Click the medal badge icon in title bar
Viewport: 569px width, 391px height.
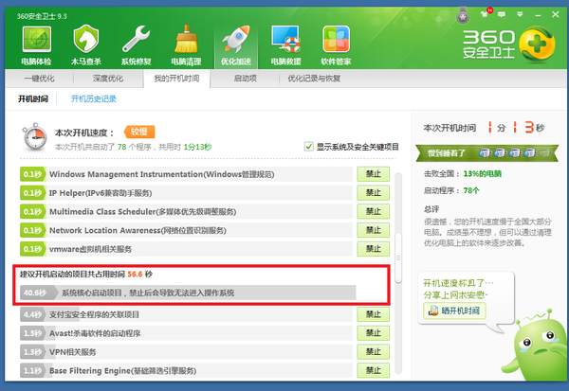coord(463,15)
